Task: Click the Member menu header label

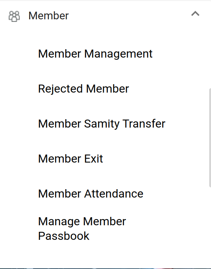Action: [48, 16]
